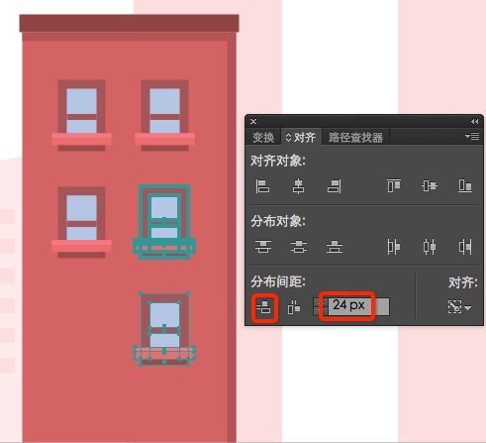The width and height of the screenshot is (486, 443).
Task: Click Horizontal Align Right icon
Action: tap(335, 186)
